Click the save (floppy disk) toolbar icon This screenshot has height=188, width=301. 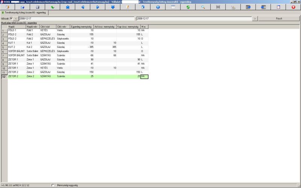coord(37,7)
